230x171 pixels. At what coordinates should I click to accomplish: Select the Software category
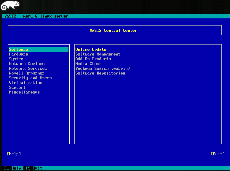click(39, 49)
